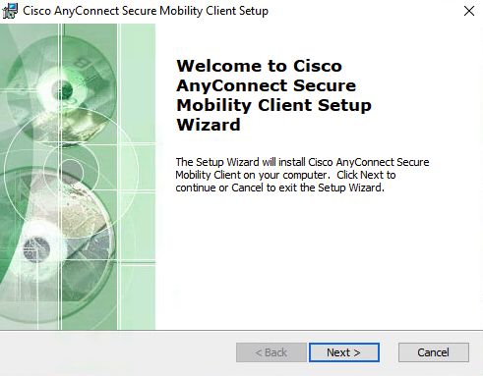This screenshot has width=483, height=376.
Task: Close the AnyConnect Setup window
Action: click(x=469, y=11)
